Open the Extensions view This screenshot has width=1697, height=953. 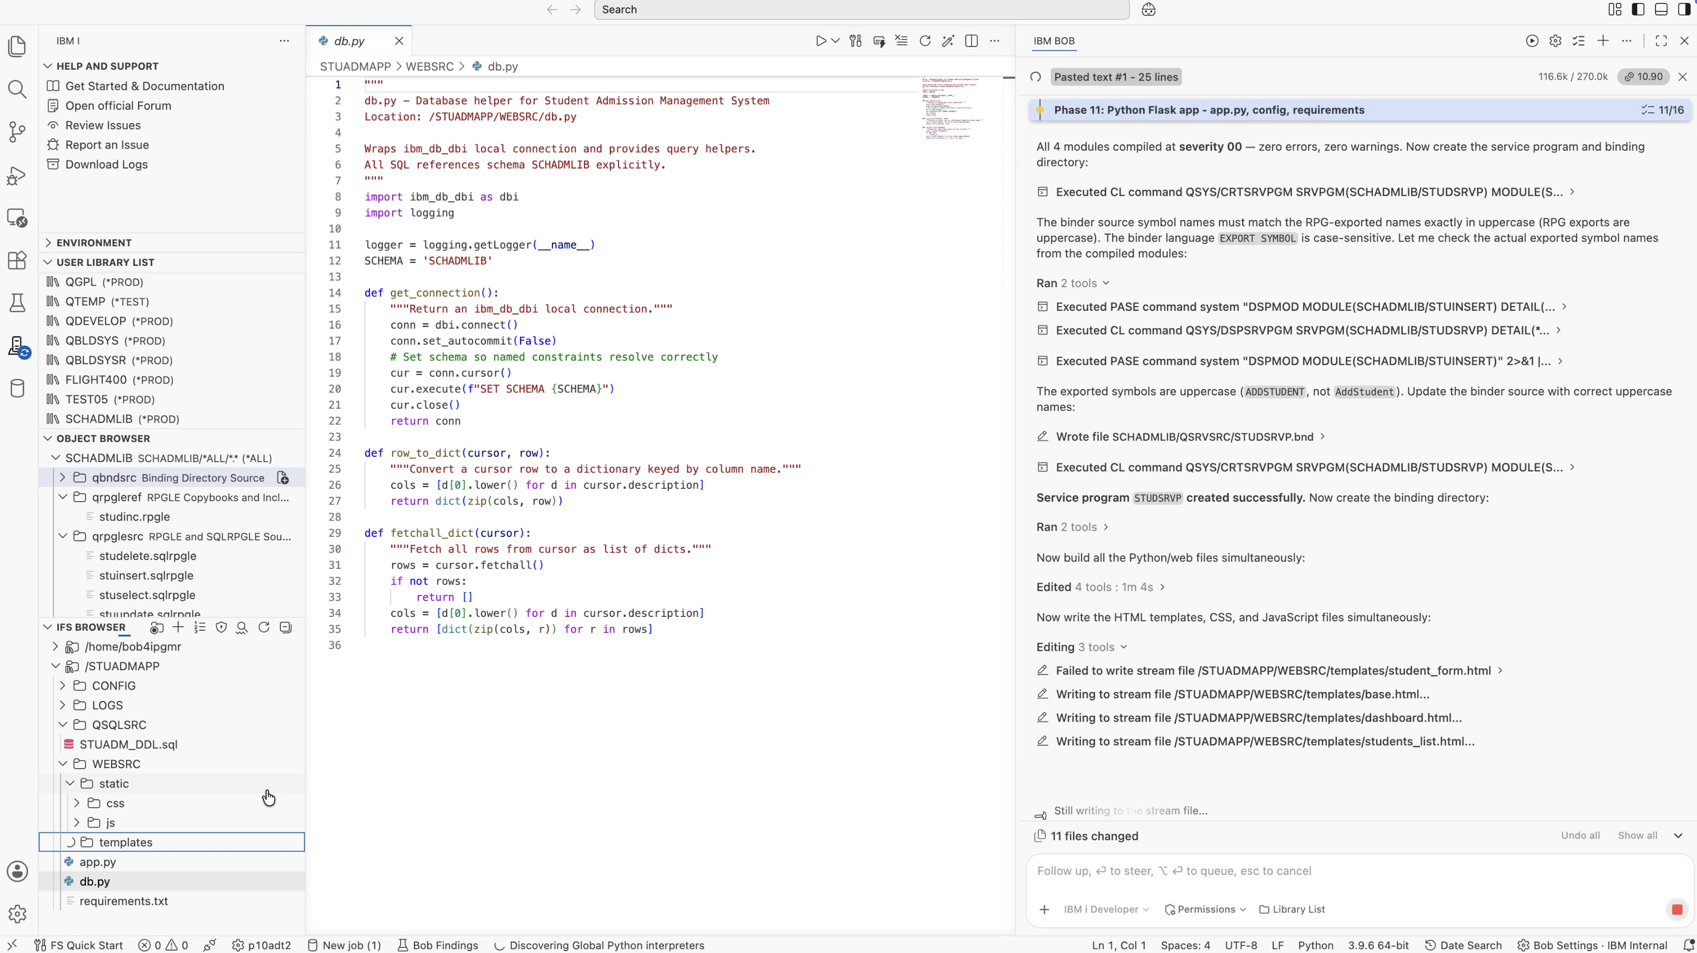click(17, 260)
